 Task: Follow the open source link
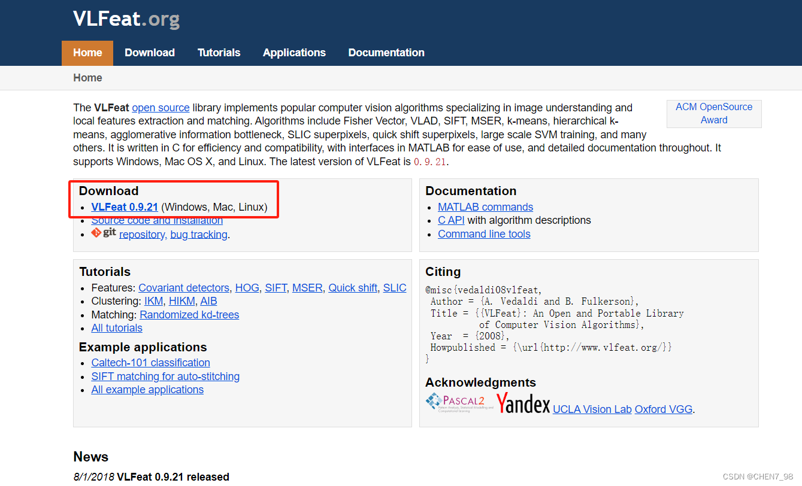coord(161,108)
